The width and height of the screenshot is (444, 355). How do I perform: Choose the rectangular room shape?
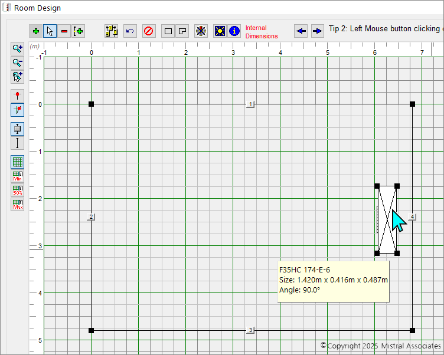[168, 31]
